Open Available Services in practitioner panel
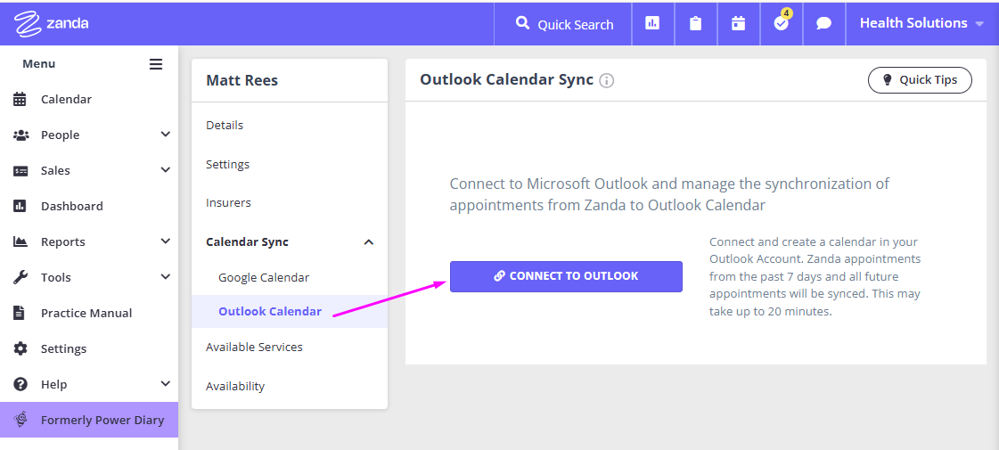The height and width of the screenshot is (450, 999). pos(254,348)
